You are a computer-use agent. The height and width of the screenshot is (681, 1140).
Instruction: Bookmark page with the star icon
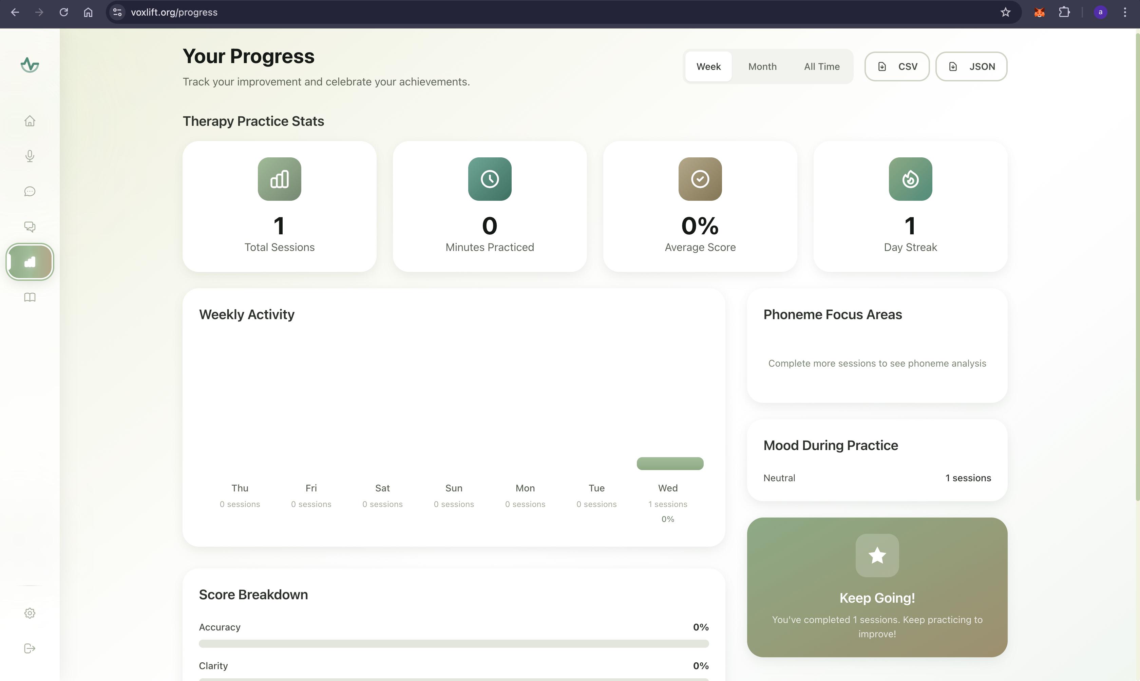coord(1005,13)
